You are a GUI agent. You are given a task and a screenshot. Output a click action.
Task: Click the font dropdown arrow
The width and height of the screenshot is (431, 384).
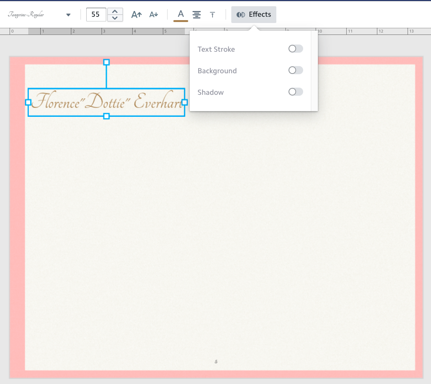pos(68,15)
